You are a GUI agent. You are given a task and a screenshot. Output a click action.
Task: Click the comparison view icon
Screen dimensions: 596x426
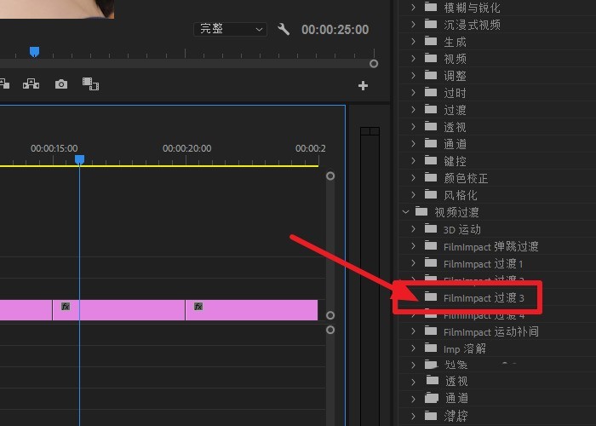coord(90,84)
